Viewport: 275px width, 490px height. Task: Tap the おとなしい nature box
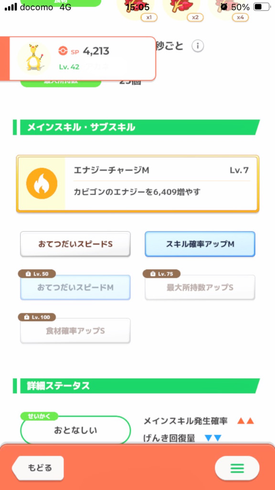[75, 430]
